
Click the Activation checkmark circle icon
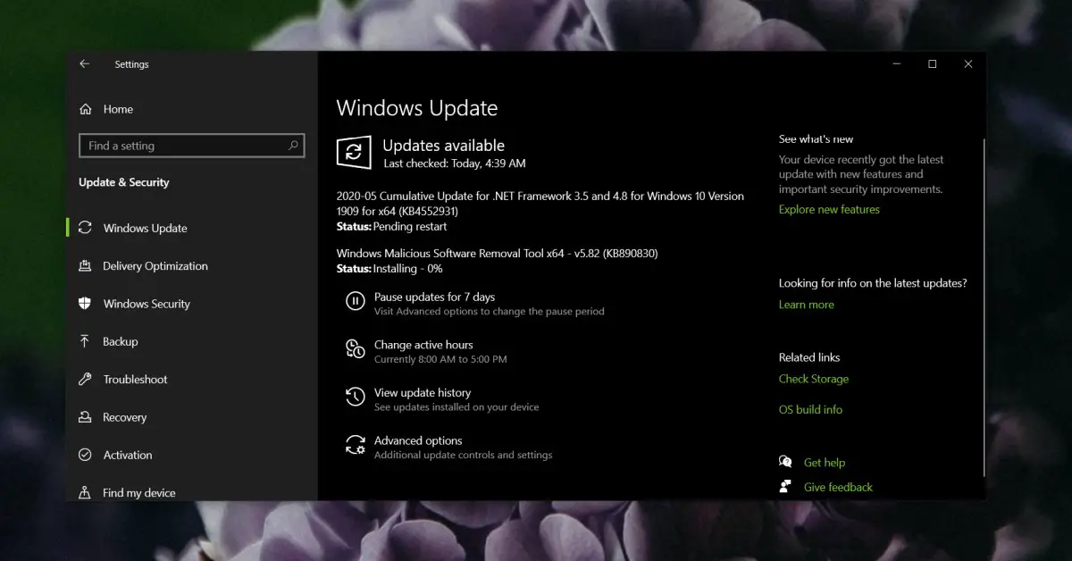pos(85,455)
